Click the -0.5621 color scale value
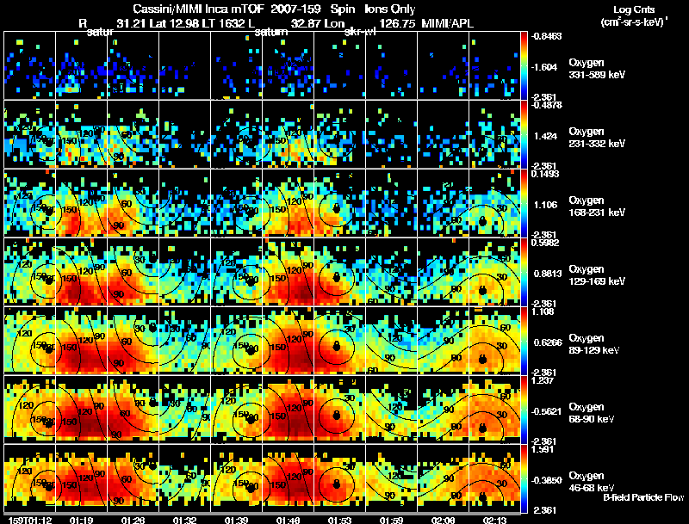Screen dimensions: 689x524 [546, 411]
